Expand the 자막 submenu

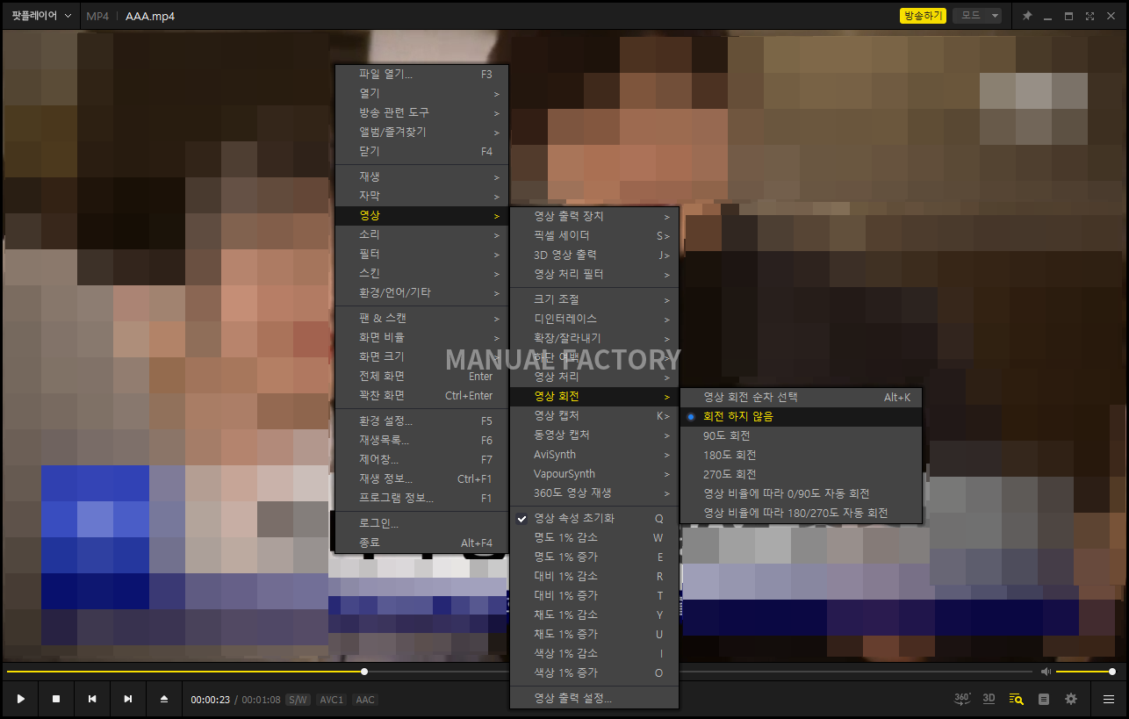point(421,196)
